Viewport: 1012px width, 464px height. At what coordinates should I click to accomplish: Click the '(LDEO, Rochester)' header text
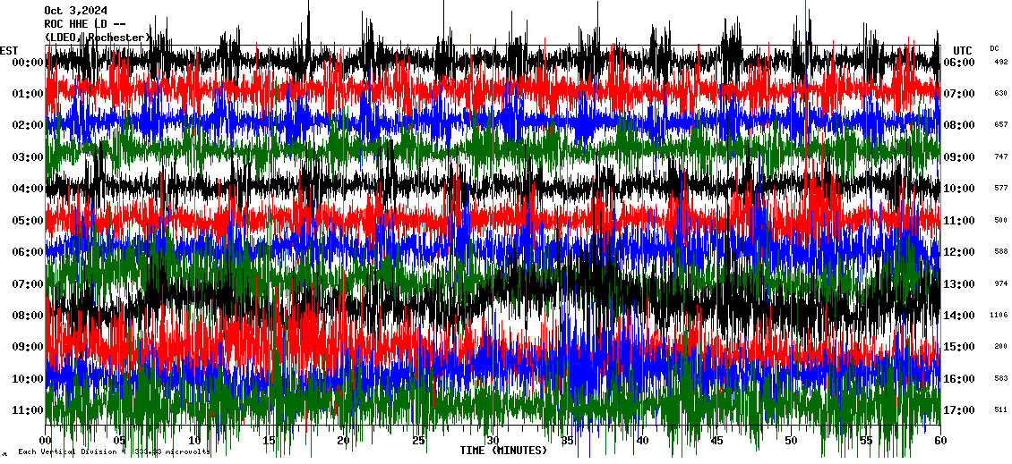tap(99, 38)
